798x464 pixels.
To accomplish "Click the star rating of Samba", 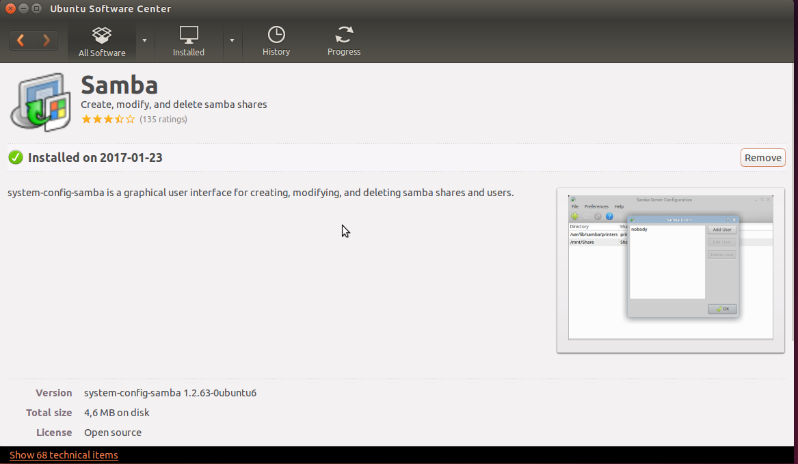I will [108, 119].
